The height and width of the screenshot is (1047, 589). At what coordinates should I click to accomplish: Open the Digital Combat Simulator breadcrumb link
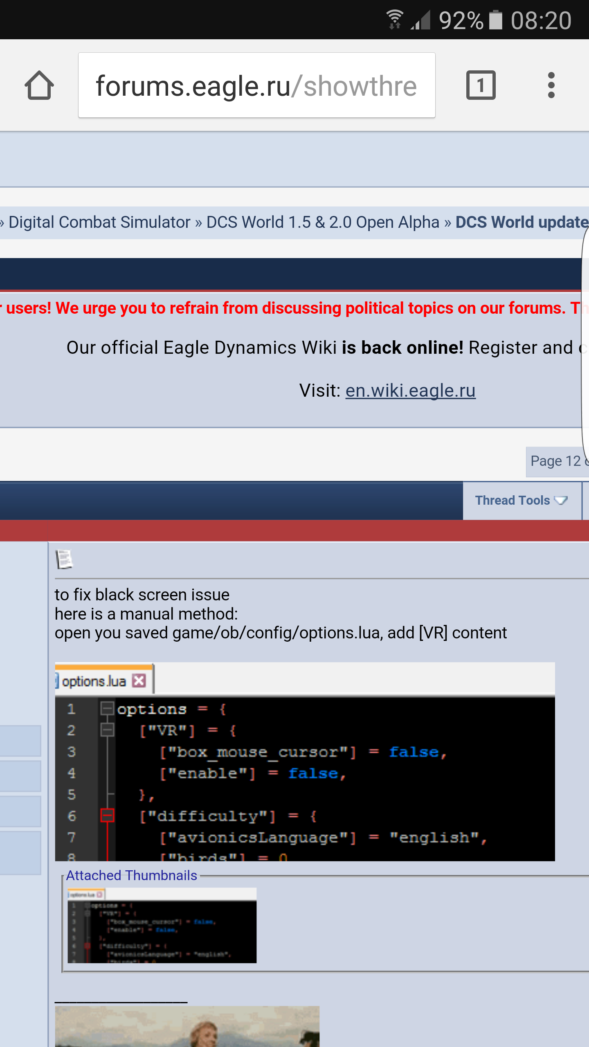pos(99,222)
